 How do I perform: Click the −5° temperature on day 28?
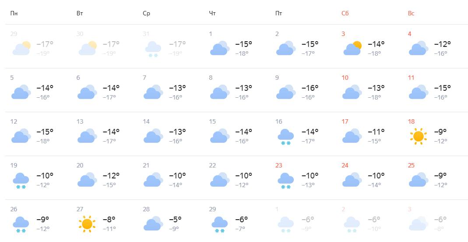(175, 220)
